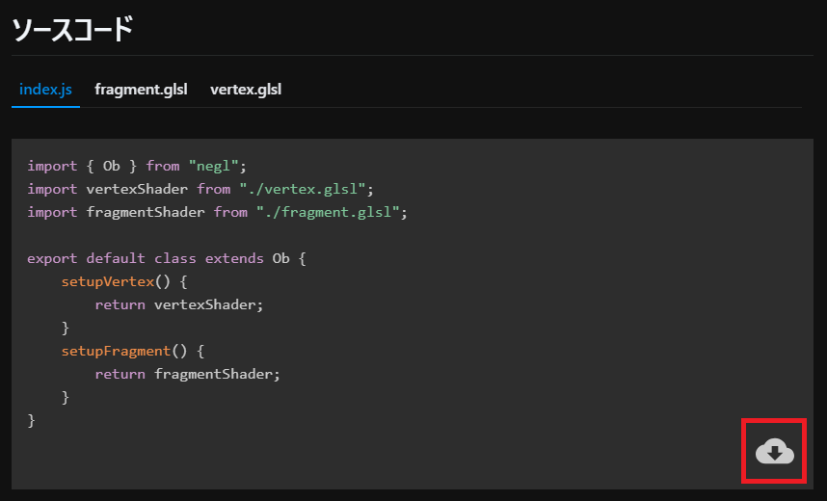Screen dimensions: 827x501
Task: Click the extends keyword in class line
Action: 234,258
